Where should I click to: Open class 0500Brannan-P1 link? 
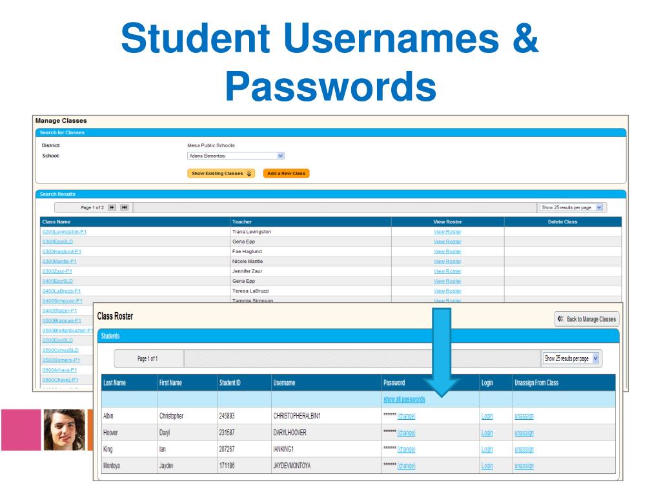click(61, 320)
